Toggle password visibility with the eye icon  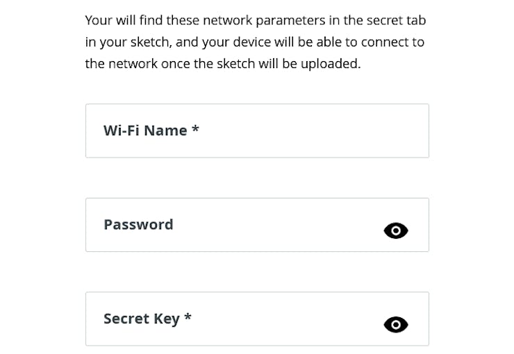pos(396,231)
